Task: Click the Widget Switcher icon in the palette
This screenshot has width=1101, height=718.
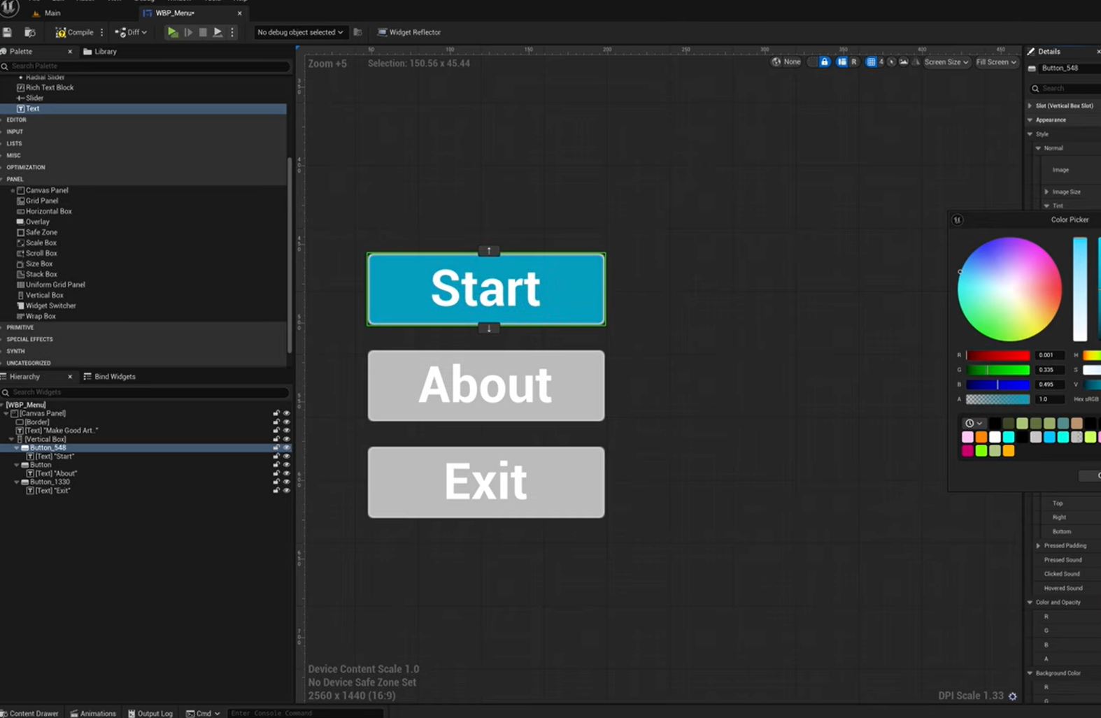Action: (x=20, y=306)
